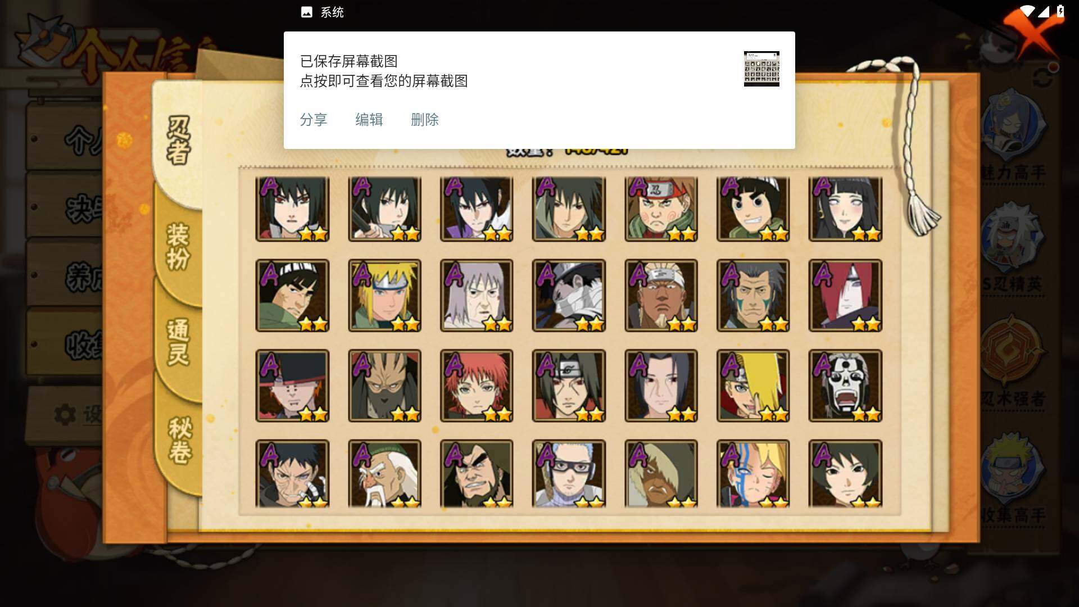Select the Nagato red-haired ninja portrait
This screenshot has height=607, width=1079.
pyautogui.click(x=845, y=296)
